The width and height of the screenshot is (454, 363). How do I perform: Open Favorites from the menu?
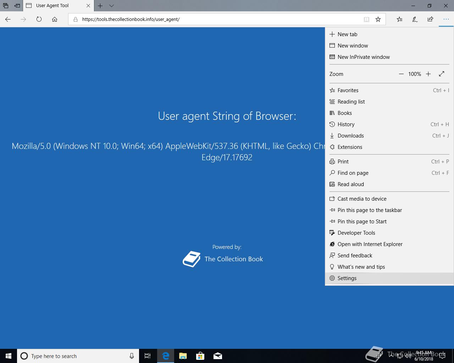click(x=389, y=90)
